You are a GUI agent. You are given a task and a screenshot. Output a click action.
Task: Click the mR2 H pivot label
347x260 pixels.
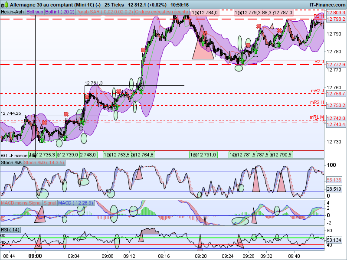coord(317,102)
